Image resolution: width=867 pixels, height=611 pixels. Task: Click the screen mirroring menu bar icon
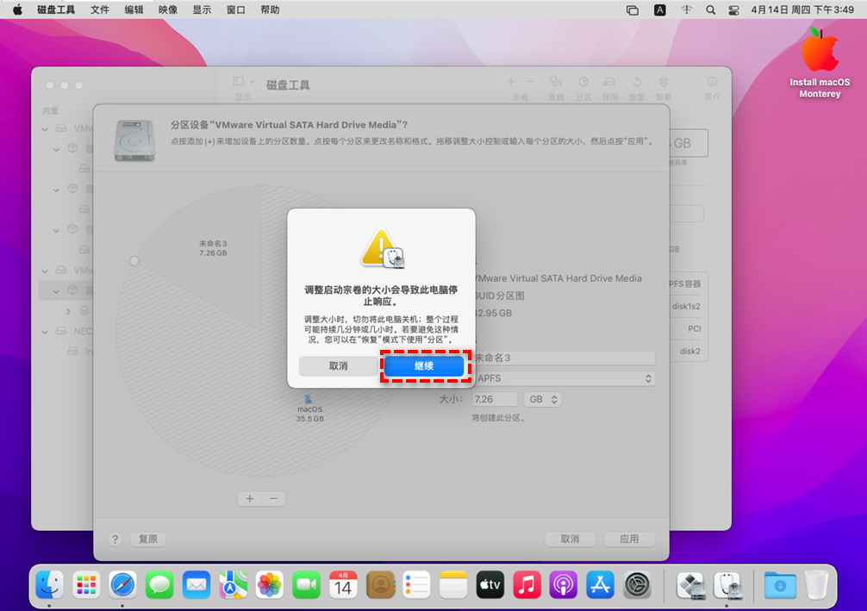coord(633,10)
